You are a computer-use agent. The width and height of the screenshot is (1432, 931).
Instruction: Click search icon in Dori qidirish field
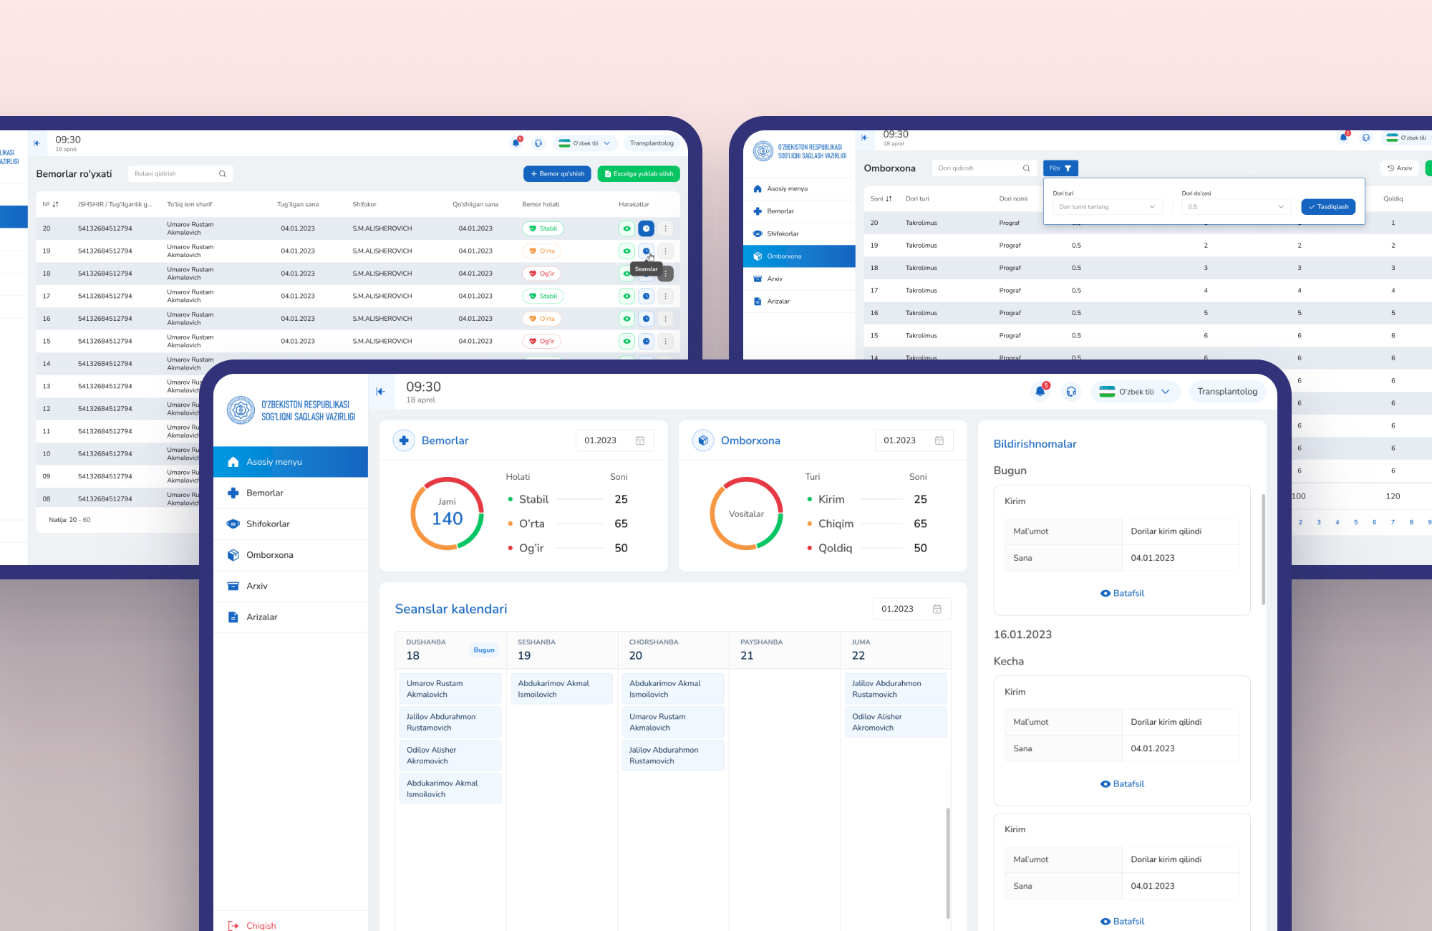[1026, 168]
